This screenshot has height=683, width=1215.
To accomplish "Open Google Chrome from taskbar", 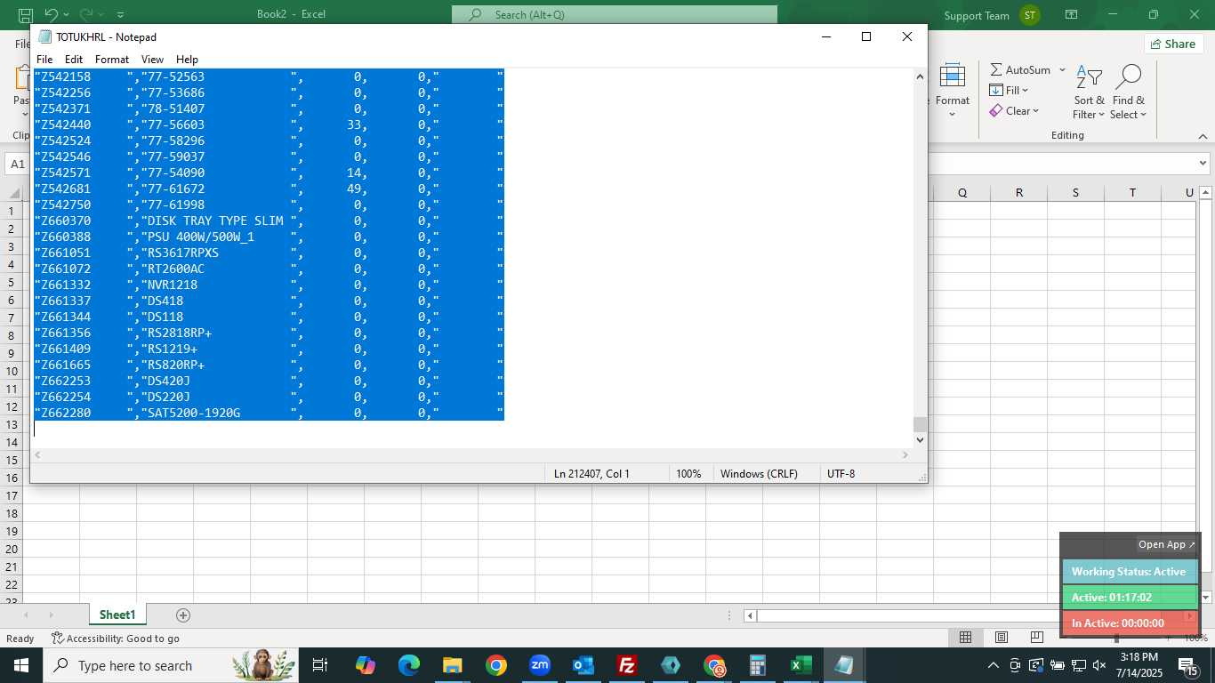I will [496, 665].
